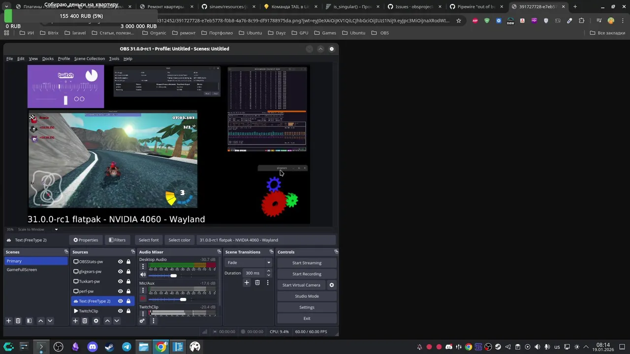This screenshot has width=630, height=354.
Task: Open Virtual Camera configuration gear
Action: click(x=331, y=285)
